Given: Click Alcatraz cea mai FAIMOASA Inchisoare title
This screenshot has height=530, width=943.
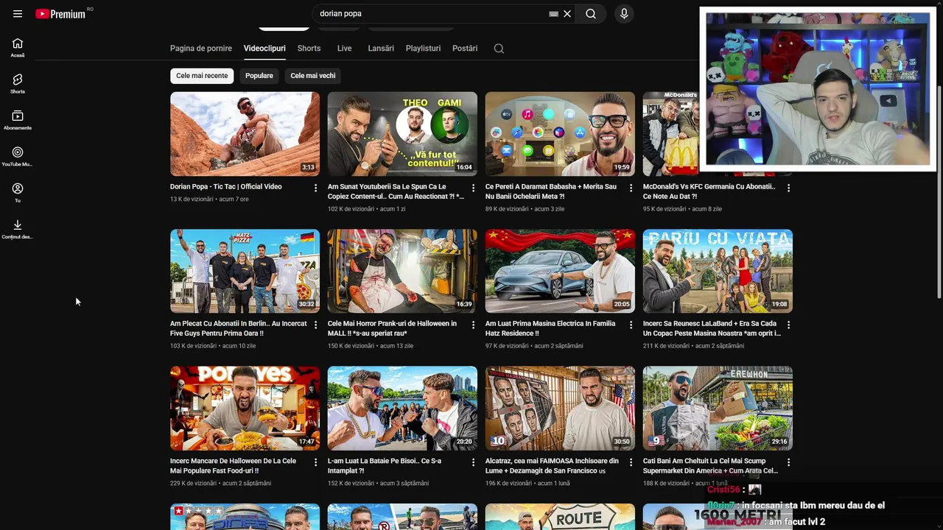Looking at the screenshot, I should coord(552,466).
